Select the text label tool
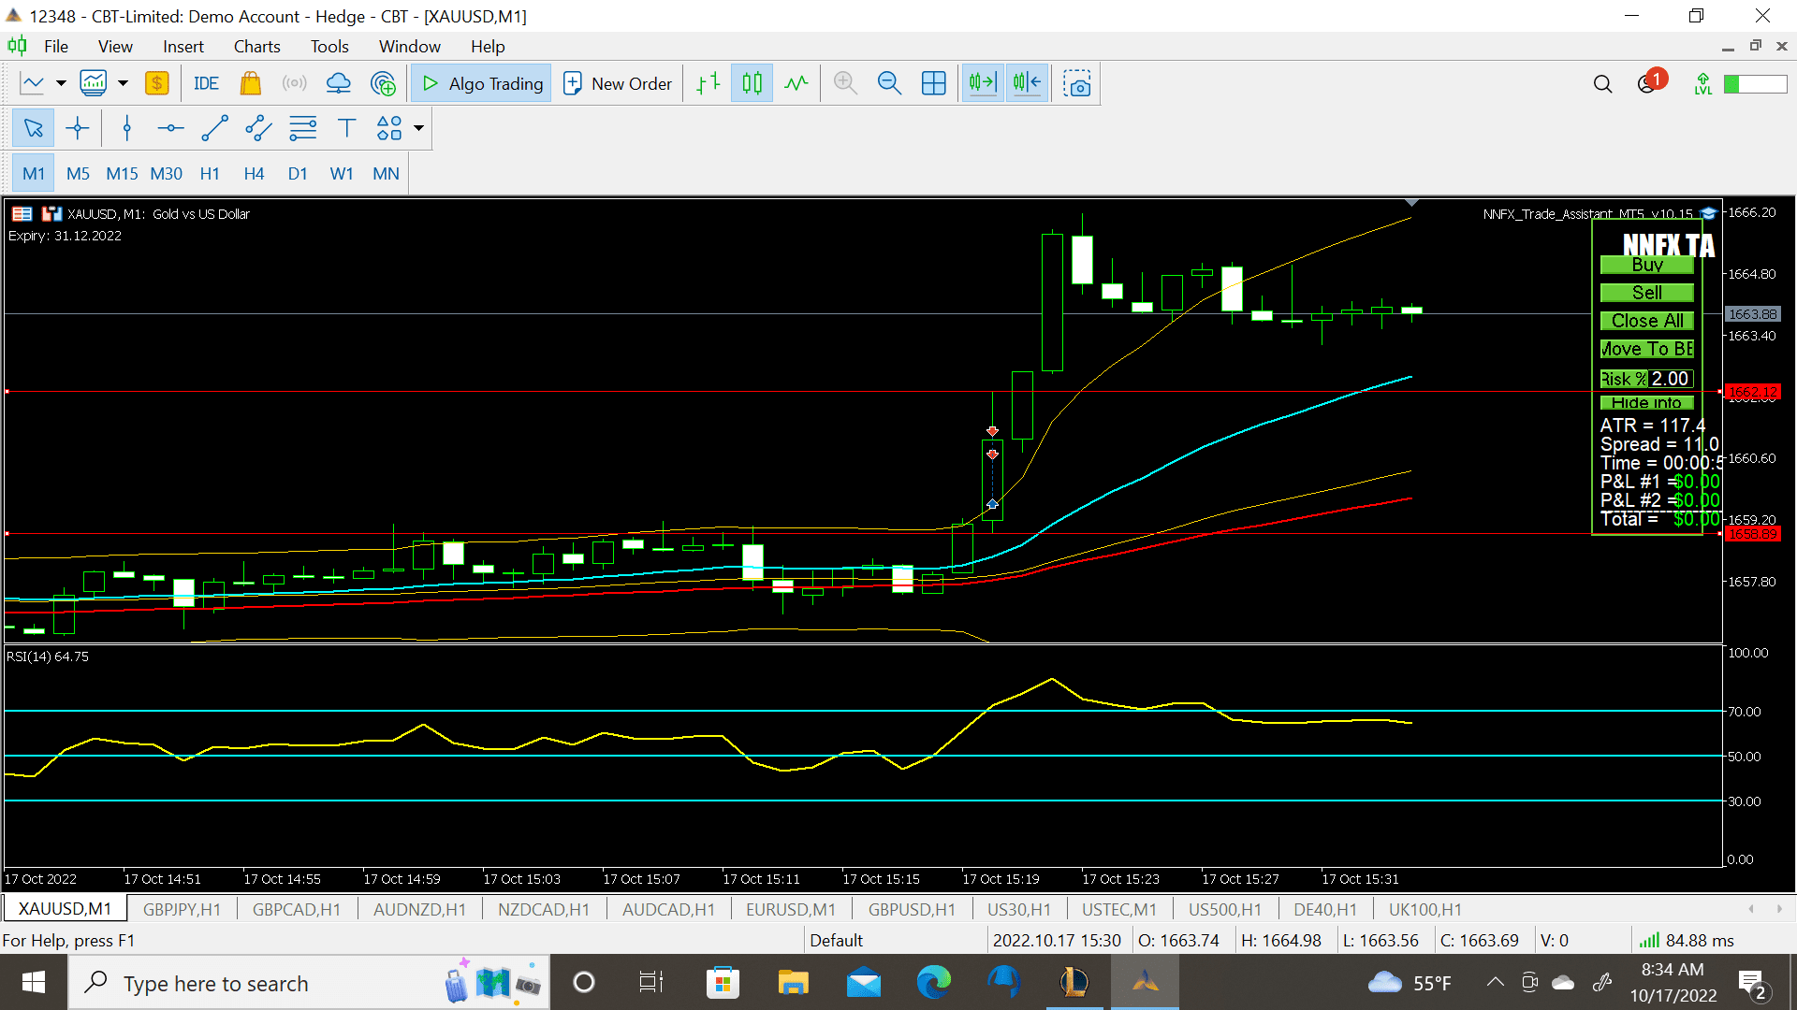This screenshot has height=1010, width=1797. pyautogui.click(x=346, y=128)
